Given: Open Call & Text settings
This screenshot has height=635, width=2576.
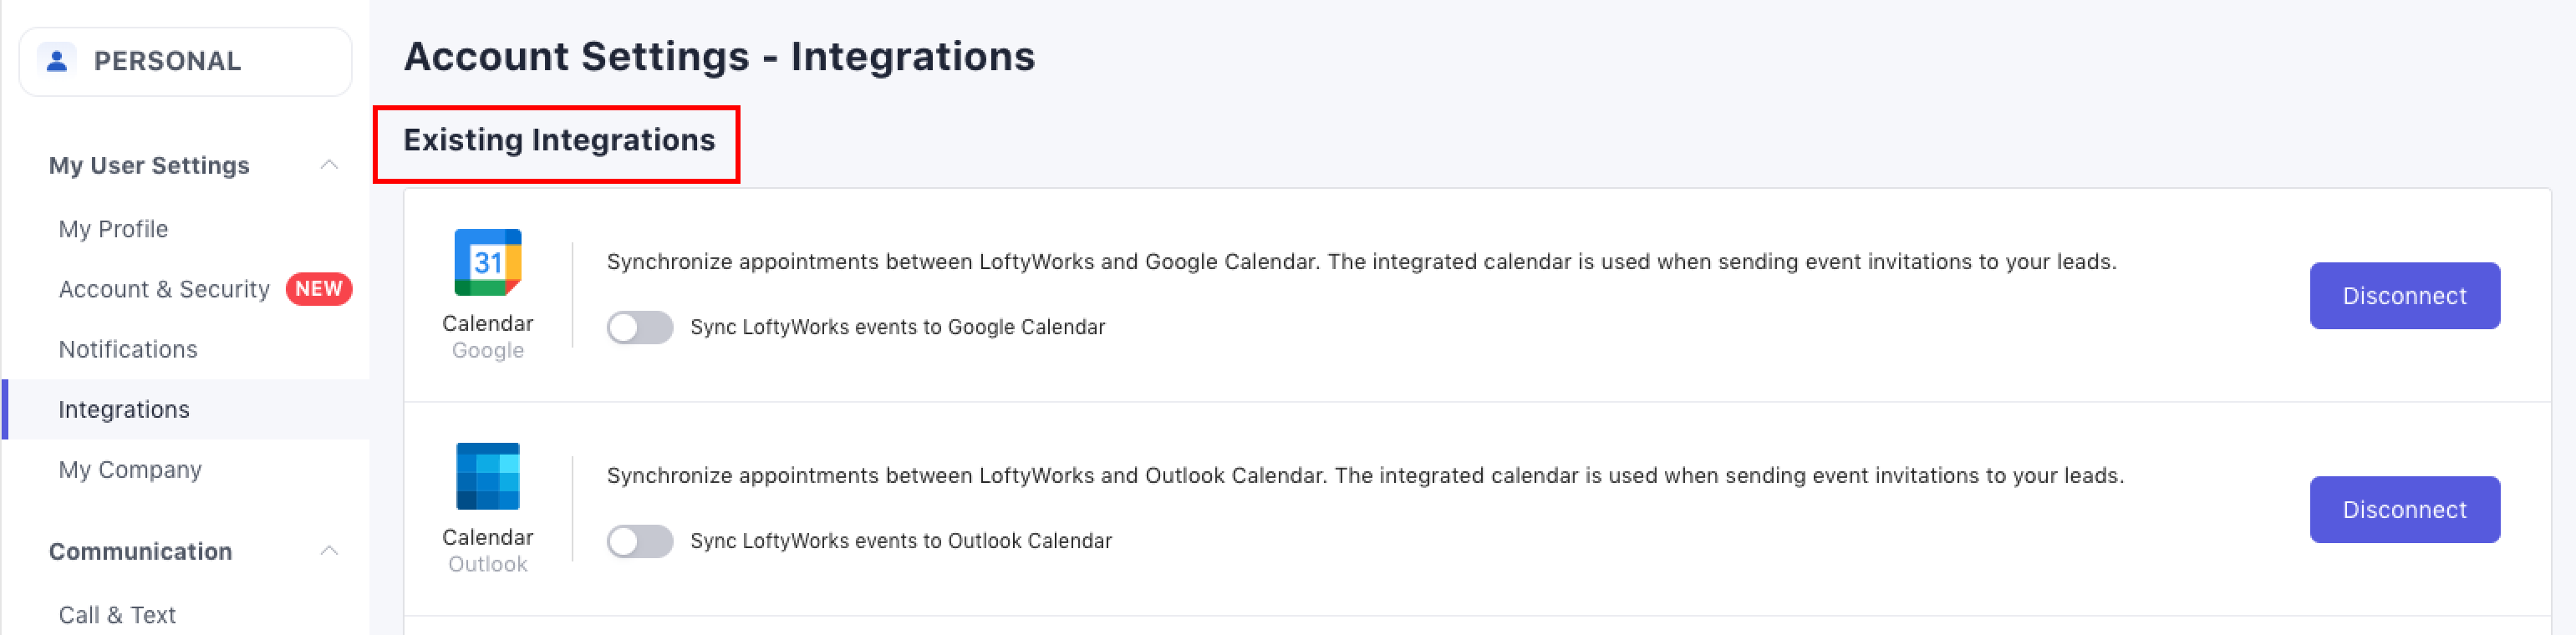Looking at the screenshot, I should tap(117, 614).
